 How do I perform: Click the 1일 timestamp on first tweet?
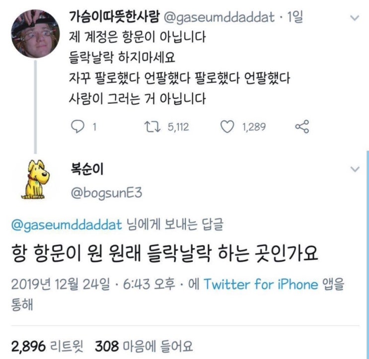point(295,17)
